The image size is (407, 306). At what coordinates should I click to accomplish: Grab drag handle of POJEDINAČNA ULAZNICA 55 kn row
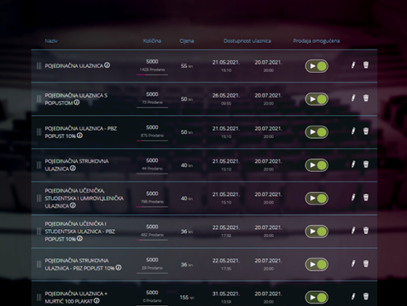39,66
